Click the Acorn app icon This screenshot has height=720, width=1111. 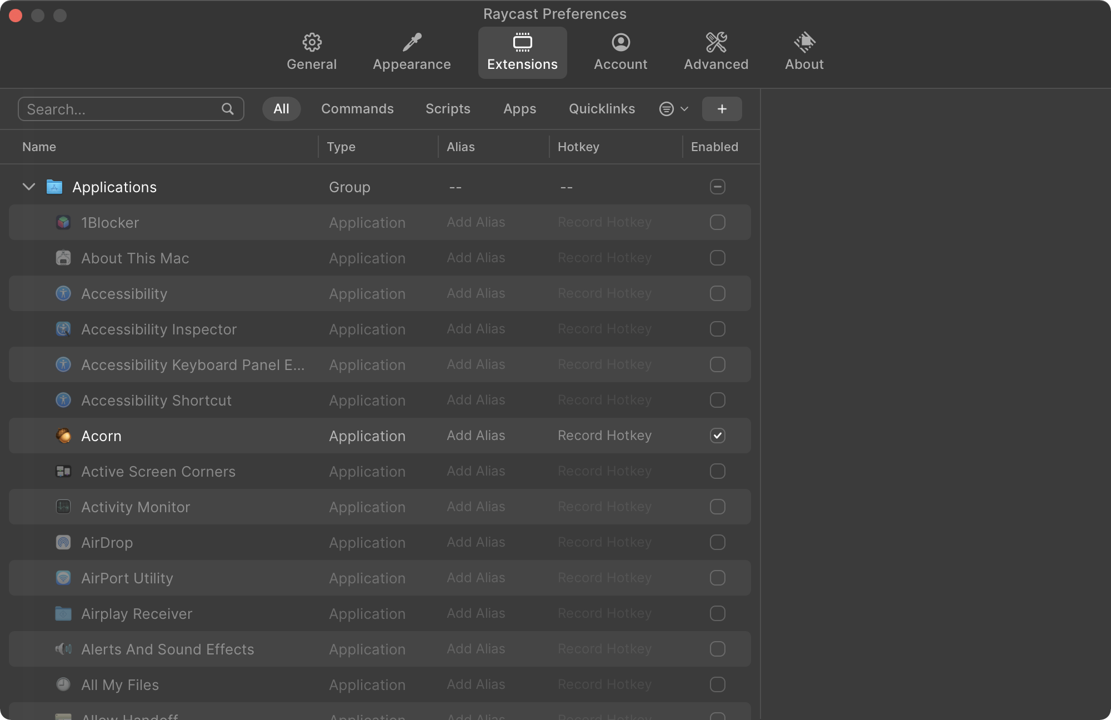coord(64,436)
